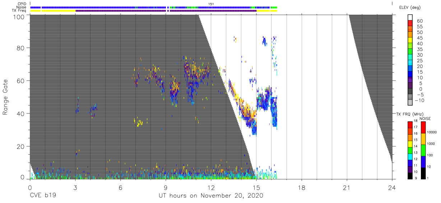The image size is (441, 203).
Task: Click the '35' label on the ELEV color bar
Action: (x=419, y=49)
